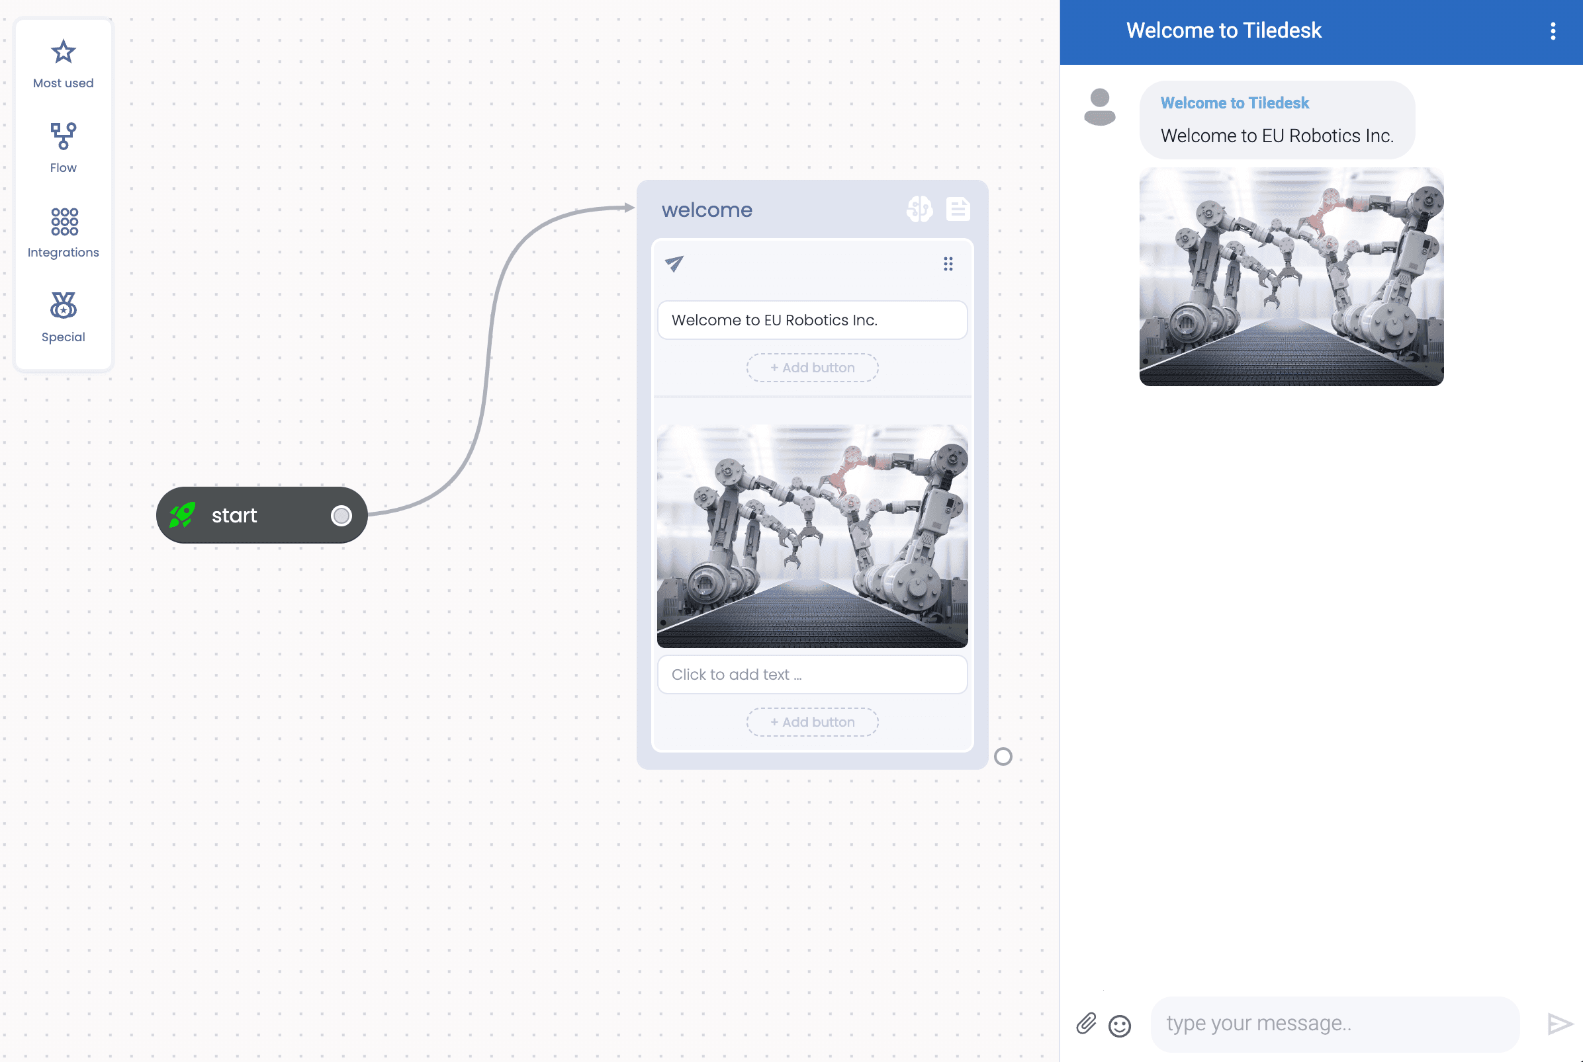
Task: Click the chat header title 'Welcome to Tiledesk'
Action: (1223, 30)
